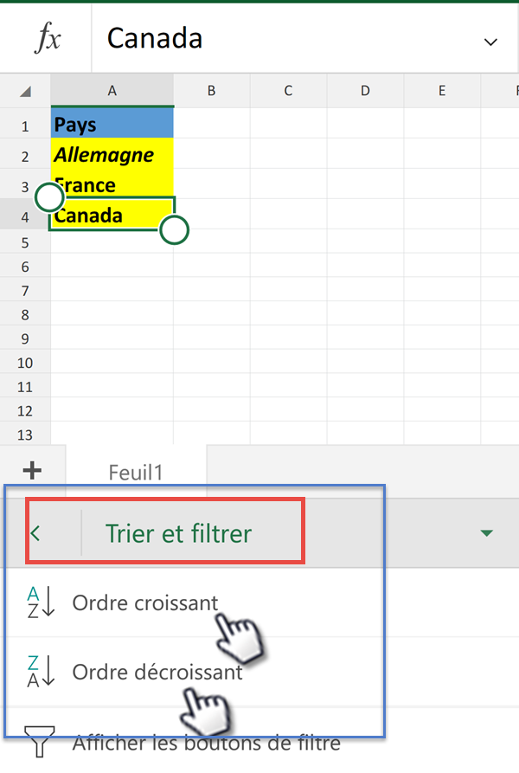Tap the plus icon to add a sheet

(x=33, y=470)
